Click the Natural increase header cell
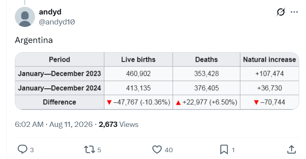 (269, 59)
